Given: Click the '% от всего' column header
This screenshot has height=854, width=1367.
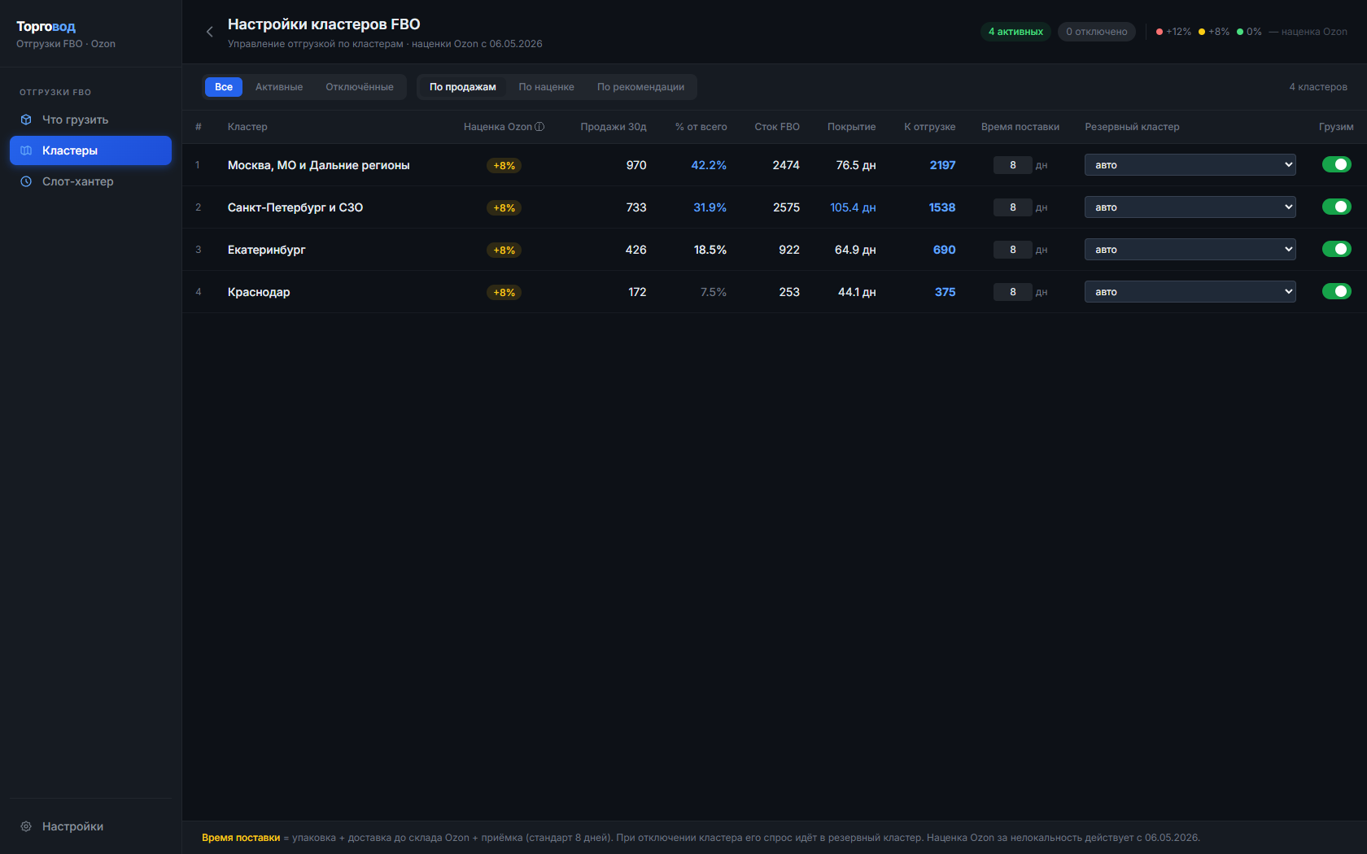Looking at the screenshot, I should point(701,127).
